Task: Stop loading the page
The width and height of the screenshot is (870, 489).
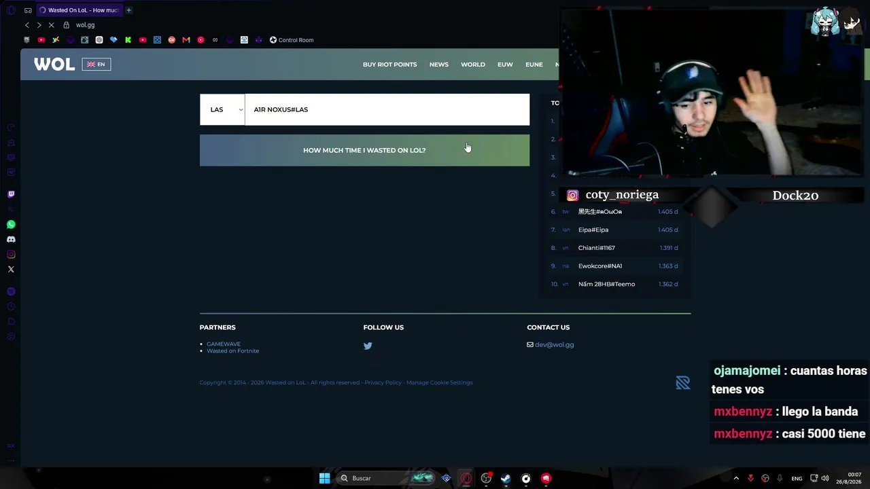Action: tap(51, 25)
